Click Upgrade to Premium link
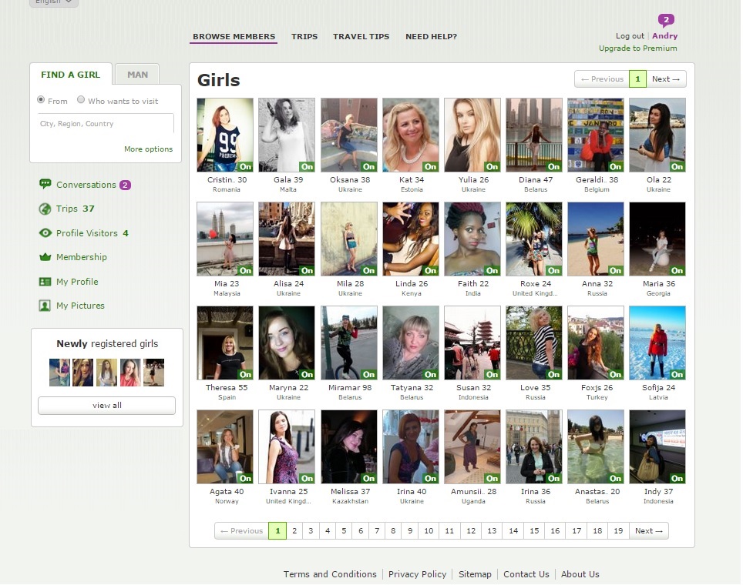 click(x=638, y=48)
